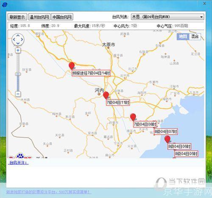This screenshot has height=198, width=212.
Task: Click the zoom in plus button
Action: 18,50
